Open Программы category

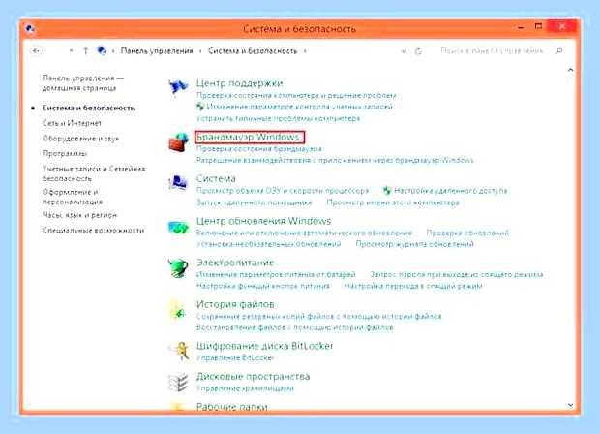click(65, 154)
